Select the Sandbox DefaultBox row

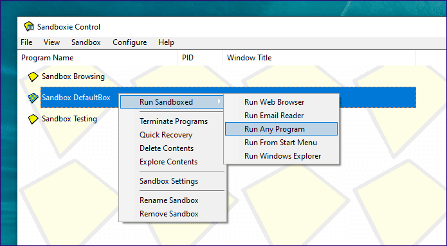coord(228,98)
